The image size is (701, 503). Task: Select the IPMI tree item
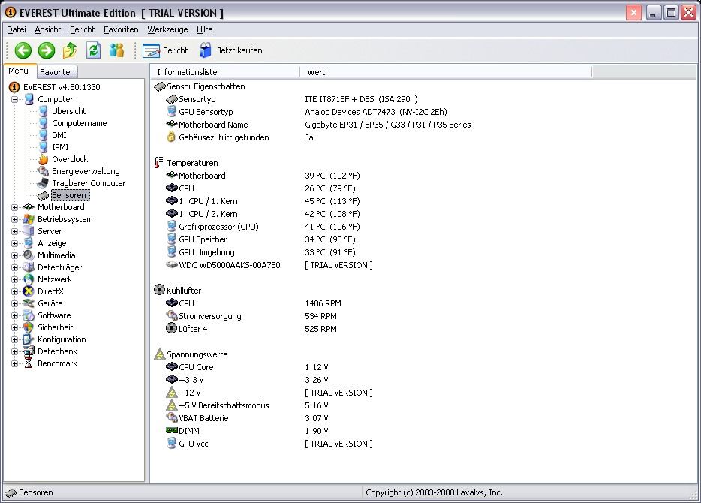pos(60,147)
